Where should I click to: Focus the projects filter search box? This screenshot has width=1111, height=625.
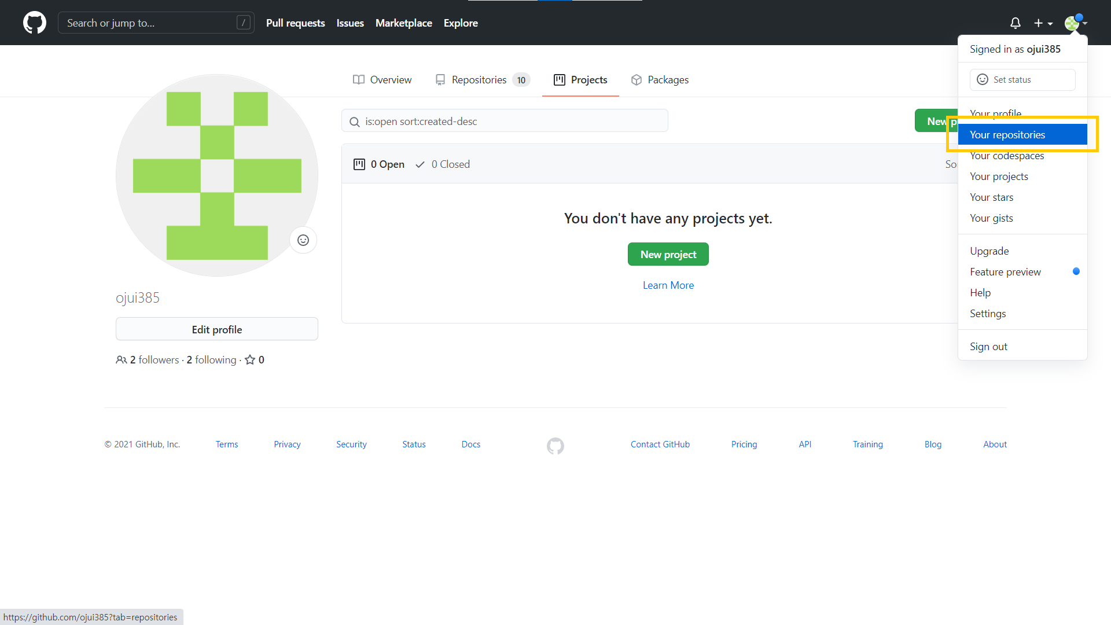505,121
